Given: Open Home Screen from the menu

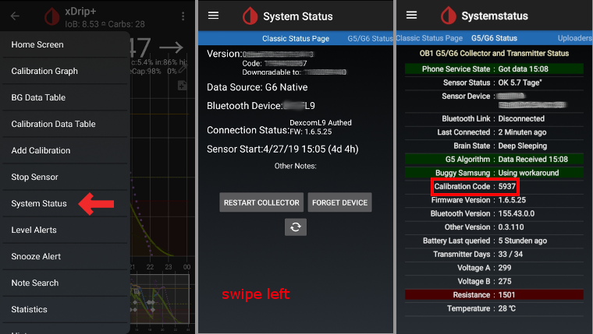Looking at the screenshot, I should click(x=65, y=44).
